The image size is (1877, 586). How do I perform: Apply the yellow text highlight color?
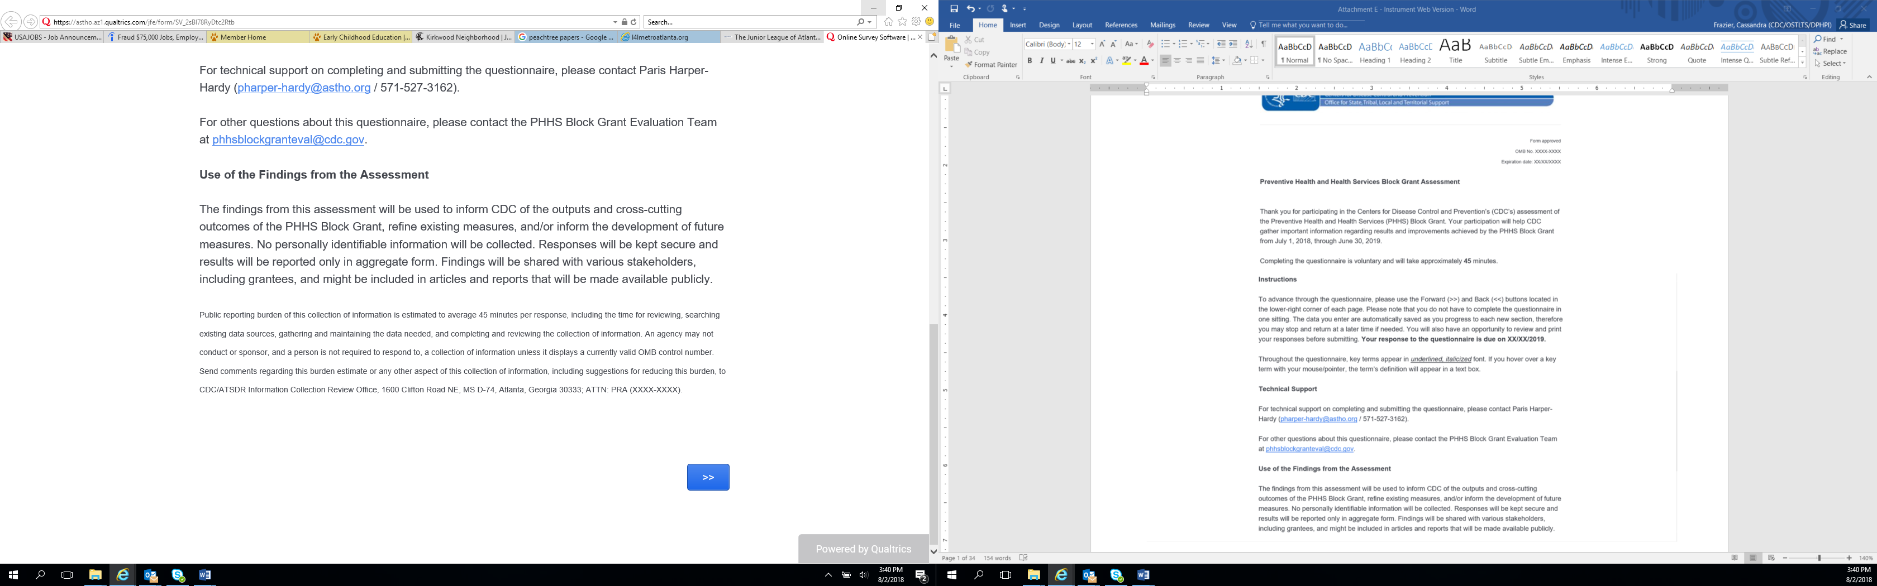(1127, 61)
